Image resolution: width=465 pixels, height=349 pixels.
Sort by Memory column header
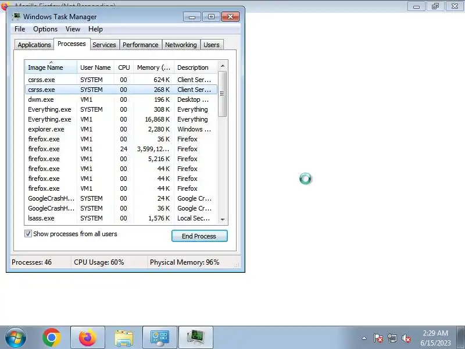[153, 67]
